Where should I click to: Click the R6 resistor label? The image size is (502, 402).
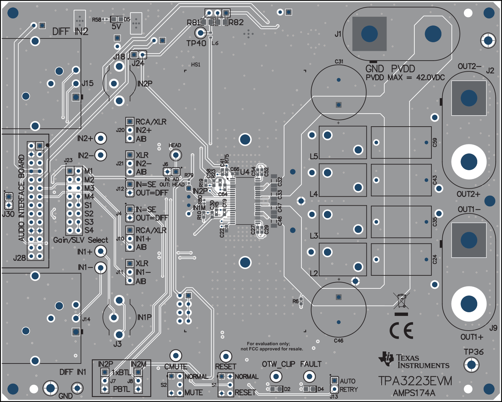296,301
